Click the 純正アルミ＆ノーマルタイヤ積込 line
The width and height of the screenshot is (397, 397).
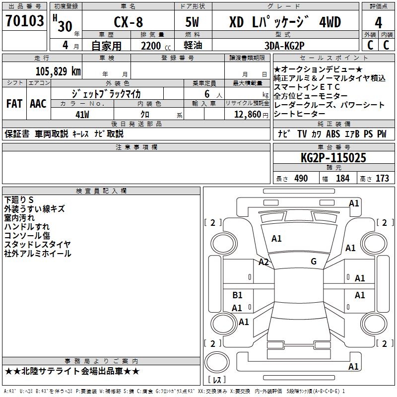[x=330, y=78]
